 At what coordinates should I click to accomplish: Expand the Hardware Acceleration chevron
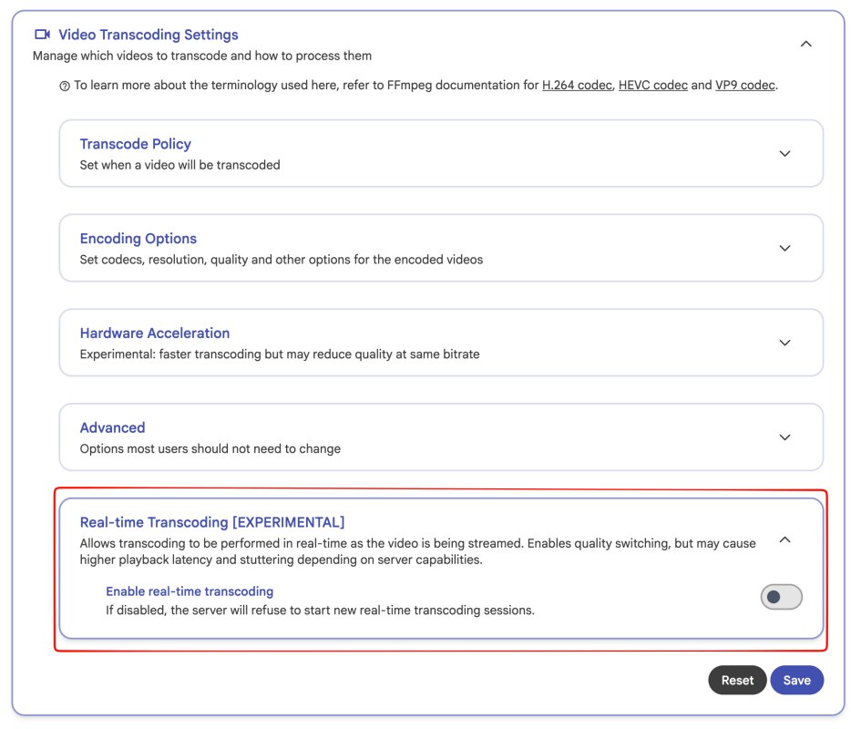pos(784,343)
